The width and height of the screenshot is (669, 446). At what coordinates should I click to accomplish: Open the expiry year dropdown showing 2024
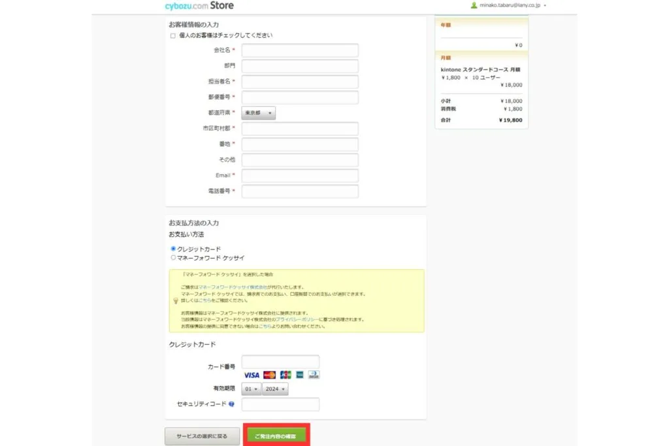pyautogui.click(x=275, y=389)
